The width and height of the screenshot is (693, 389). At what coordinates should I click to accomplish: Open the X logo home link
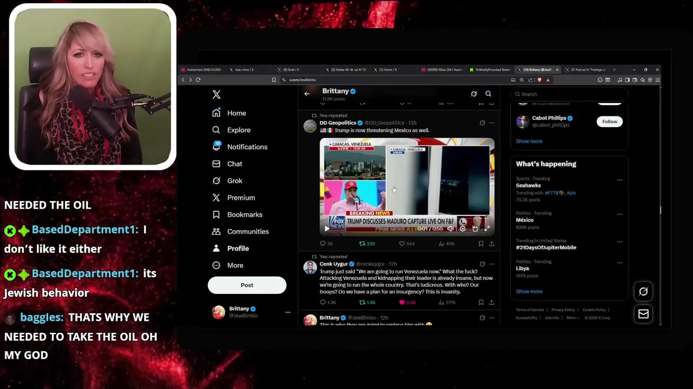[217, 95]
